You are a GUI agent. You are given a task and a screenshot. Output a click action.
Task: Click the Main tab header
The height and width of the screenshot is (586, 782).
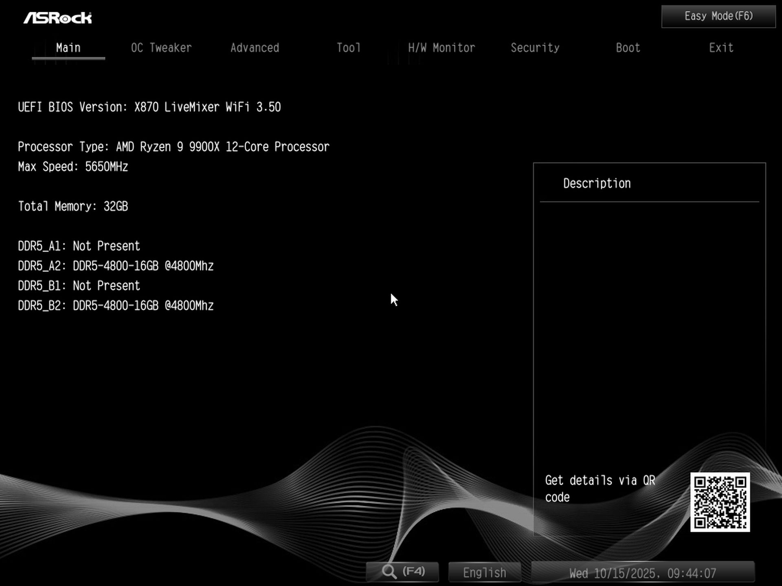(68, 48)
